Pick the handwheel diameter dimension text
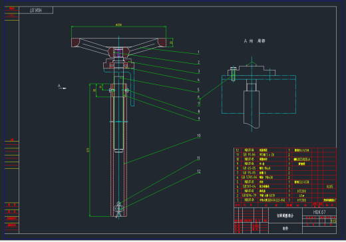Viewport: 346px width, 242px height. (x=118, y=25)
